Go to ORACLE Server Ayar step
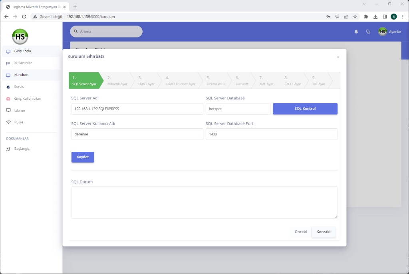The height and width of the screenshot is (274, 409). 180,81
